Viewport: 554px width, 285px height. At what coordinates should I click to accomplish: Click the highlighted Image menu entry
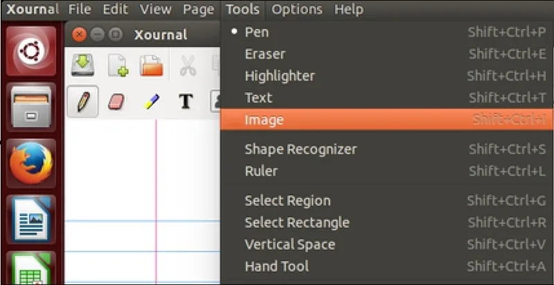coord(387,120)
